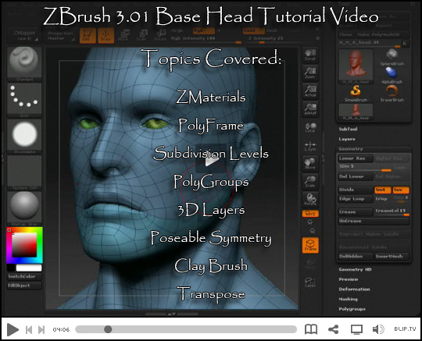The image size is (422, 341).
Task: Expand the SubTool section
Action: pyautogui.click(x=348, y=130)
